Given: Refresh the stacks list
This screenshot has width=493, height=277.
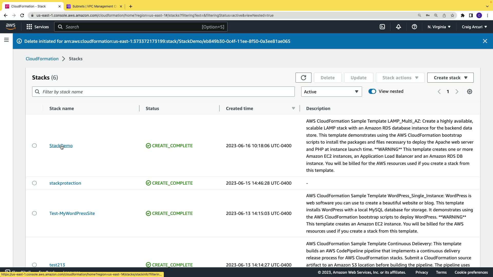Looking at the screenshot, I should pos(303,78).
